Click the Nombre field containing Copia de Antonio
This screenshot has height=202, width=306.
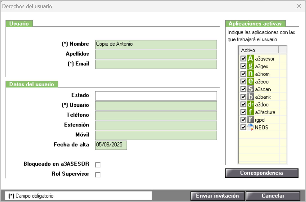[156, 44]
